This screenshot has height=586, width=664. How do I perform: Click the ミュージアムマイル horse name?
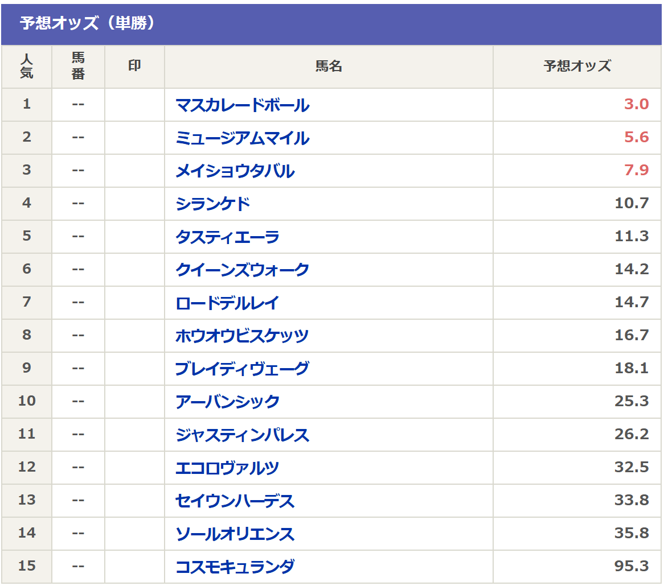[x=242, y=138]
